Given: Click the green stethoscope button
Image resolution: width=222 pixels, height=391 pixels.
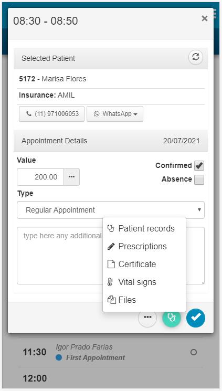Looking at the screenshot, I should [x=172, y=318].
